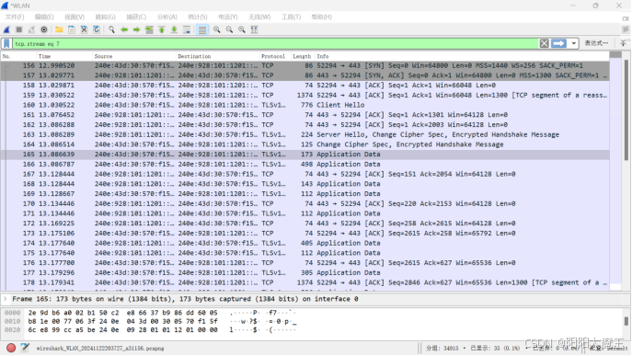Zoom in on packet text

(x=217, y=29)
